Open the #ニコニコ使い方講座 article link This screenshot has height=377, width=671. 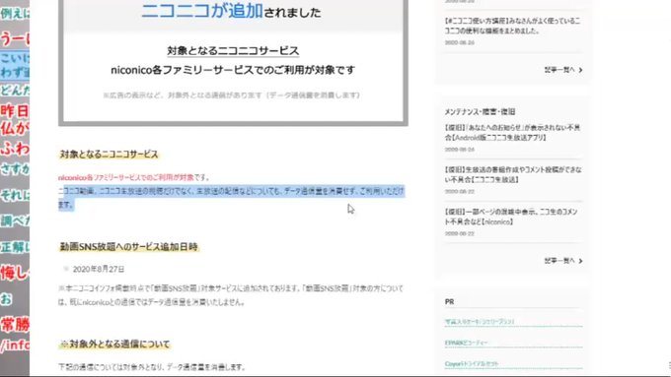(513, 26)
